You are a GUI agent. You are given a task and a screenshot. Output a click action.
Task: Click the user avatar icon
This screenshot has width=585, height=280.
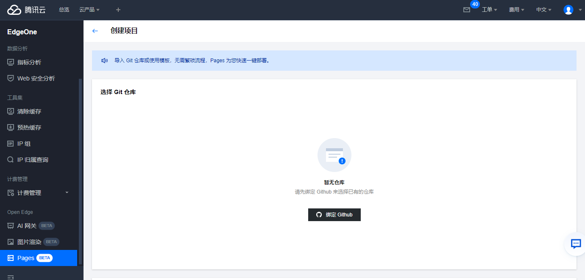click(568, 10)
